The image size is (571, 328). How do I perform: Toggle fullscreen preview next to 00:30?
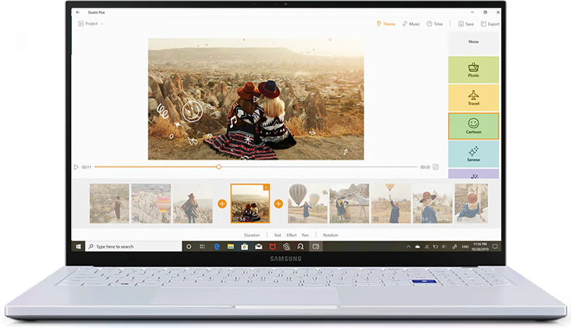click(x=436, y=167)
